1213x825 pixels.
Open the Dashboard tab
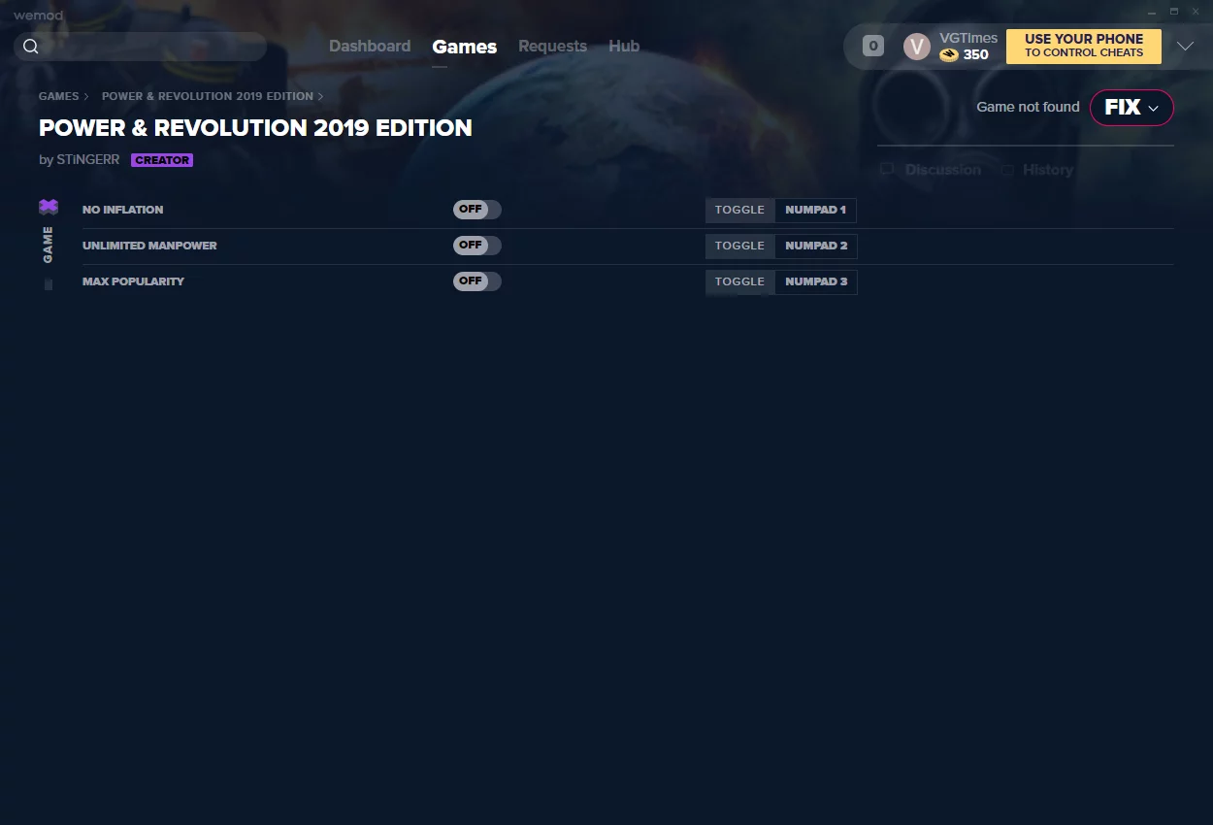(x=370, y=47)
